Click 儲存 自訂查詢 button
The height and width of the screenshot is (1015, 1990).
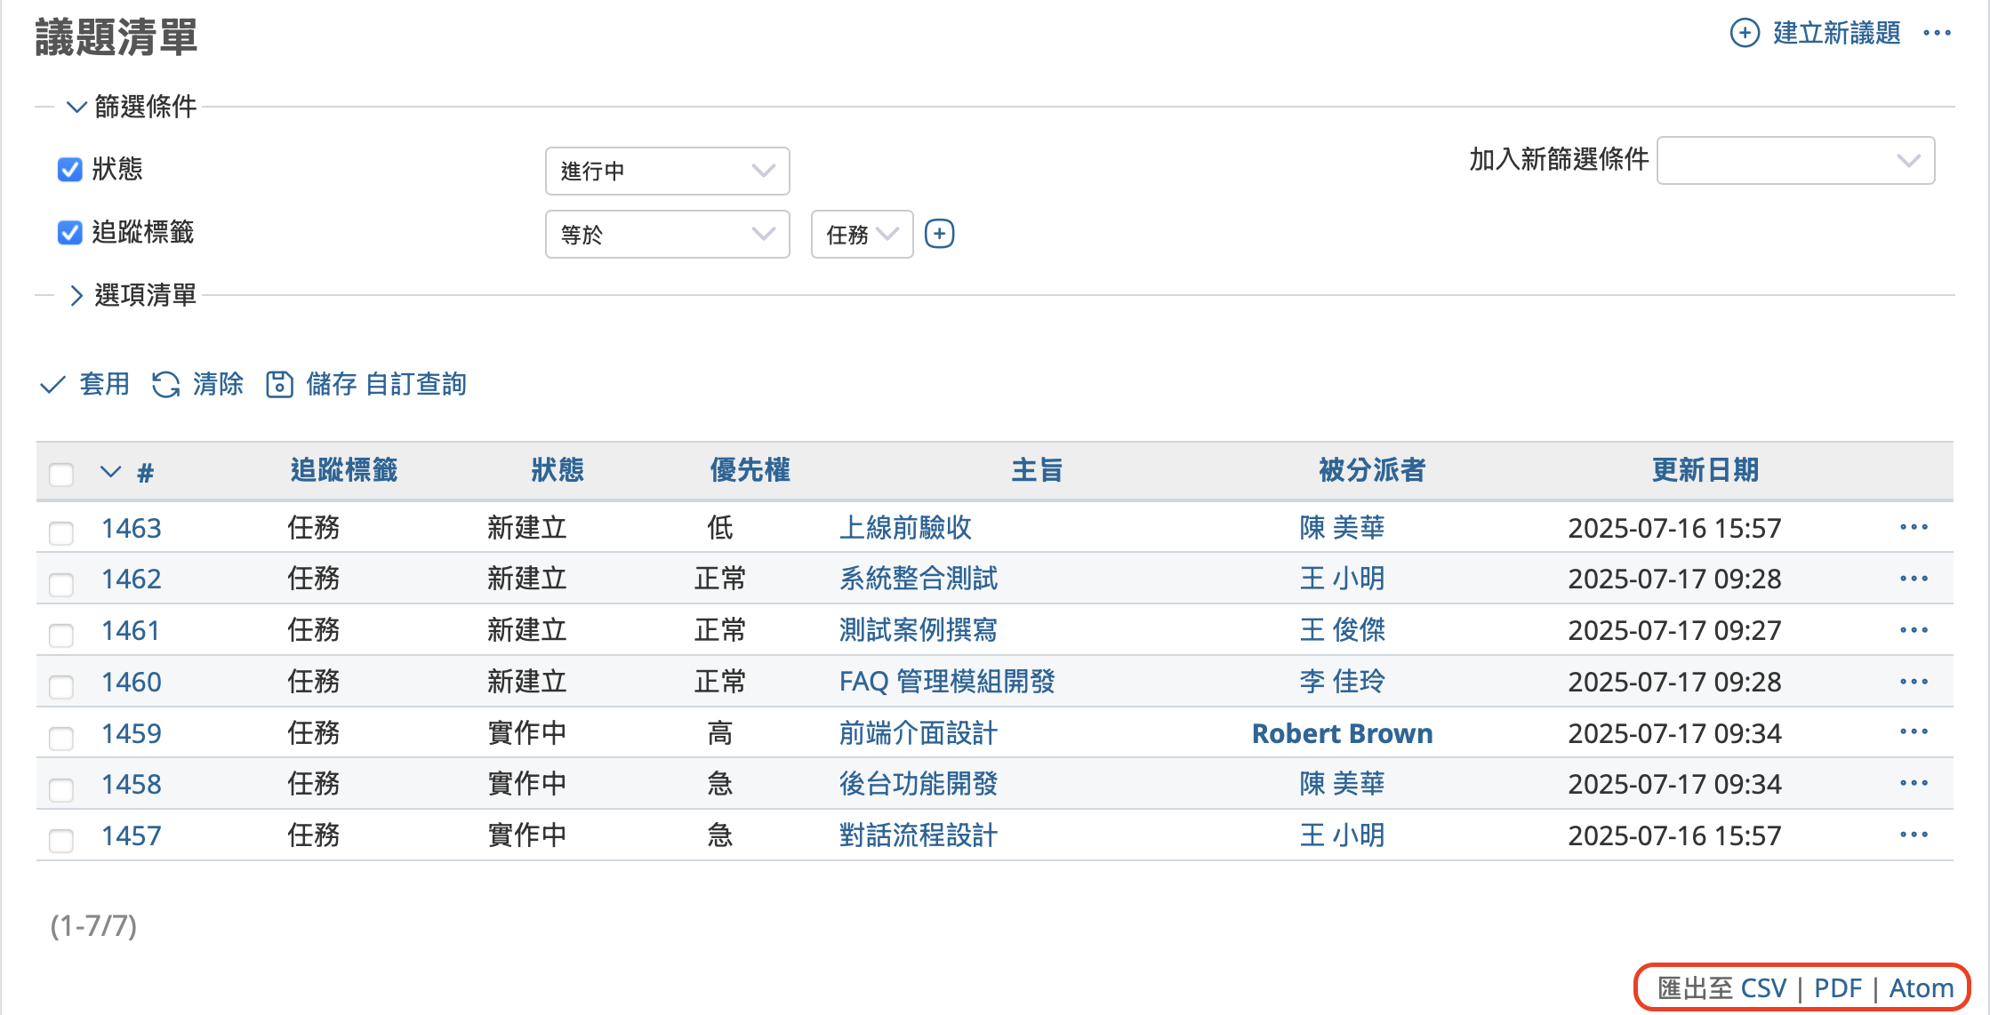coord(366,384)
